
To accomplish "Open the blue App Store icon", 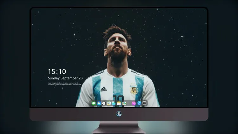I will (139, 103).
